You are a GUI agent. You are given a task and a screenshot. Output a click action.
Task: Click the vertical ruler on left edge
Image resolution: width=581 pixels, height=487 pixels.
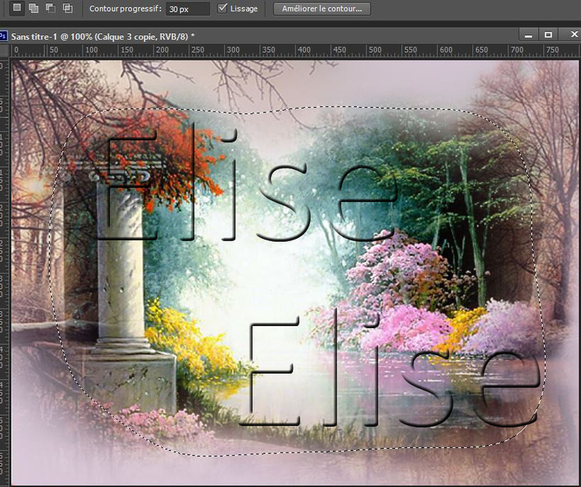(x=4, y=262)
